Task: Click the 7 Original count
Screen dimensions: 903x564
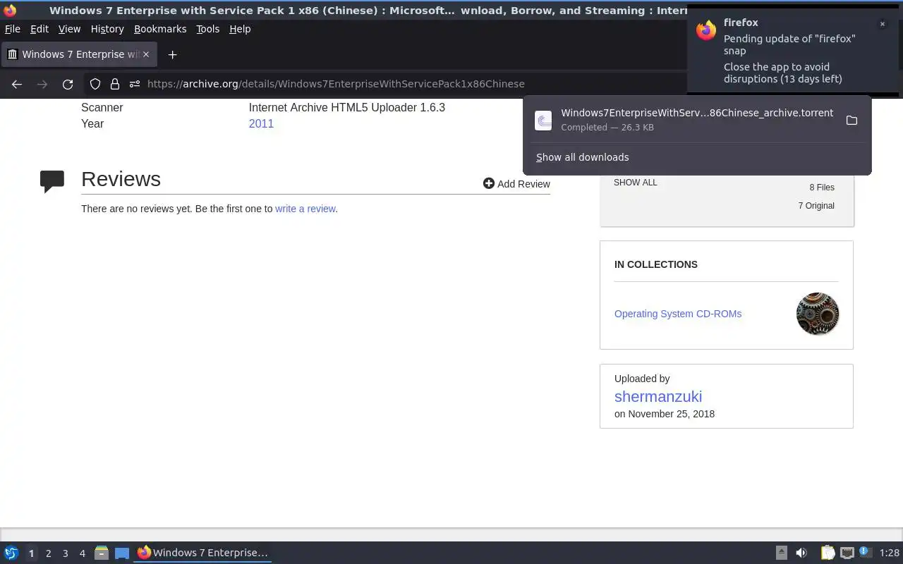Action: tap(816, 206)
